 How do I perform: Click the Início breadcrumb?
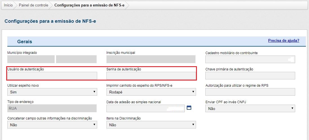8,5
